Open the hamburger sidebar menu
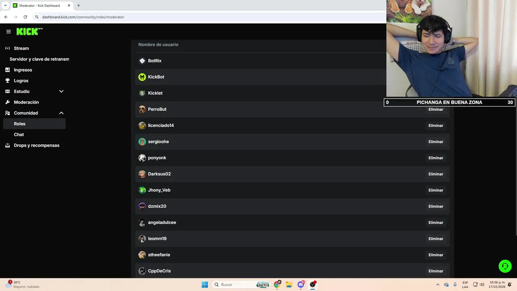This screenshot has width=517, height=291. coord(8,32)
